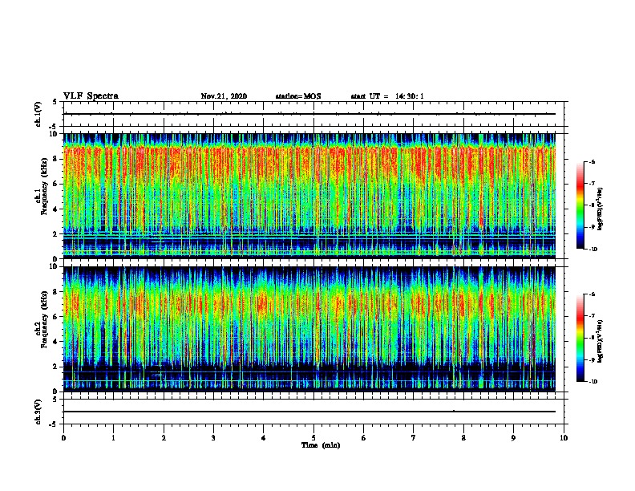
Task: Click the ch.1 spectrogram color scale bar
Action: [580, 205]
